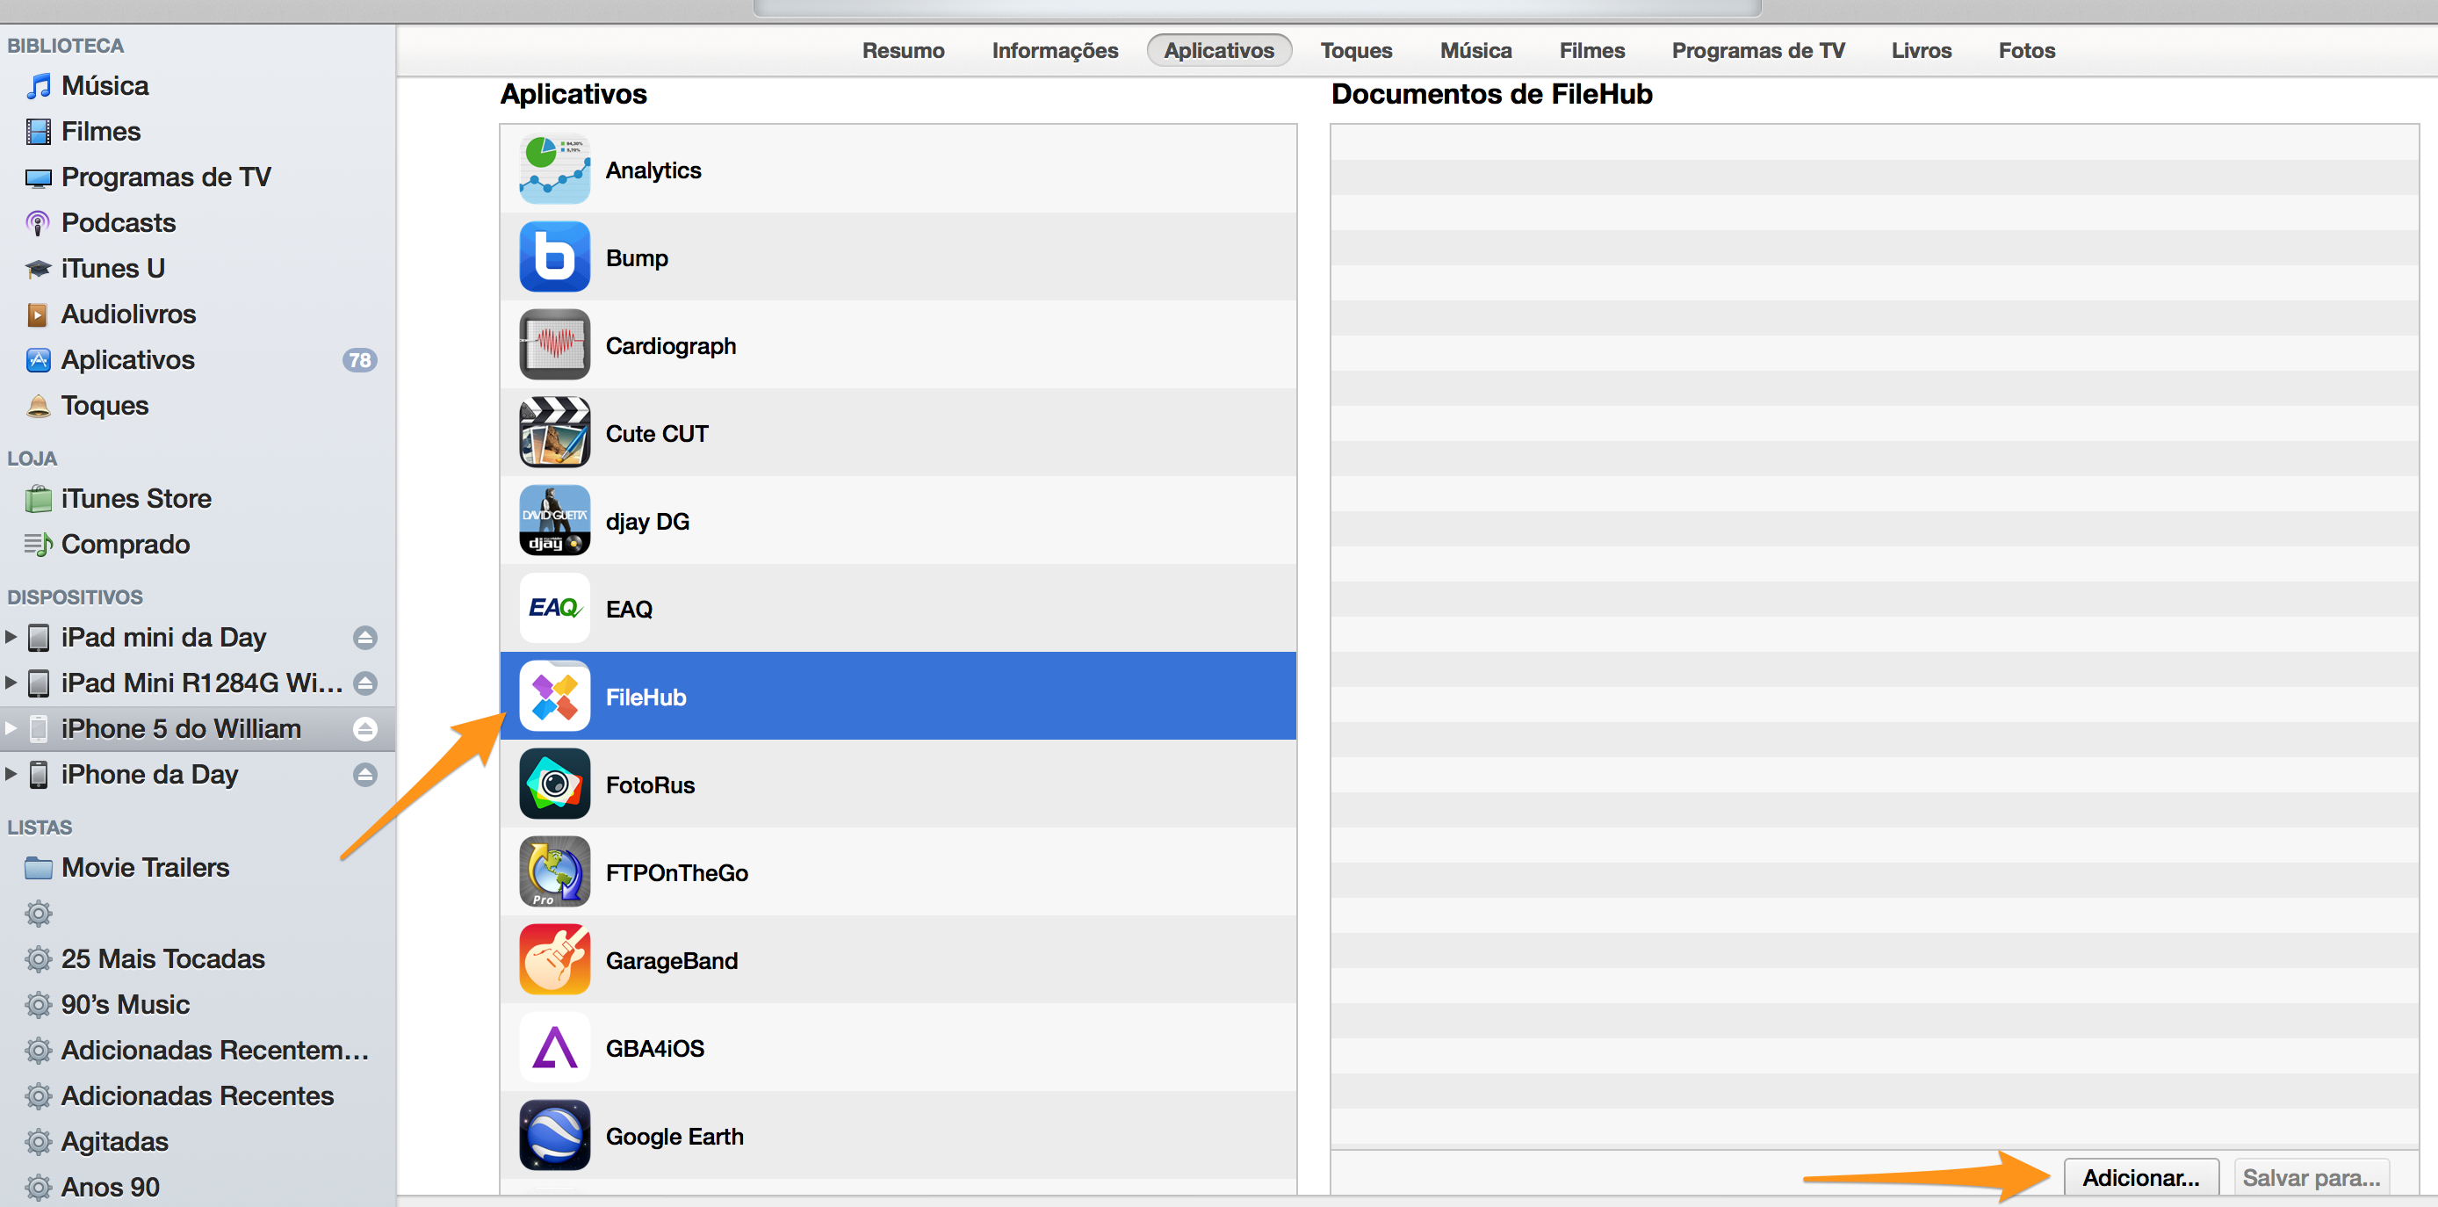The image size is (2438, 1207).
Task: Open the Movie Trailers folder icon
Action: 38,867
